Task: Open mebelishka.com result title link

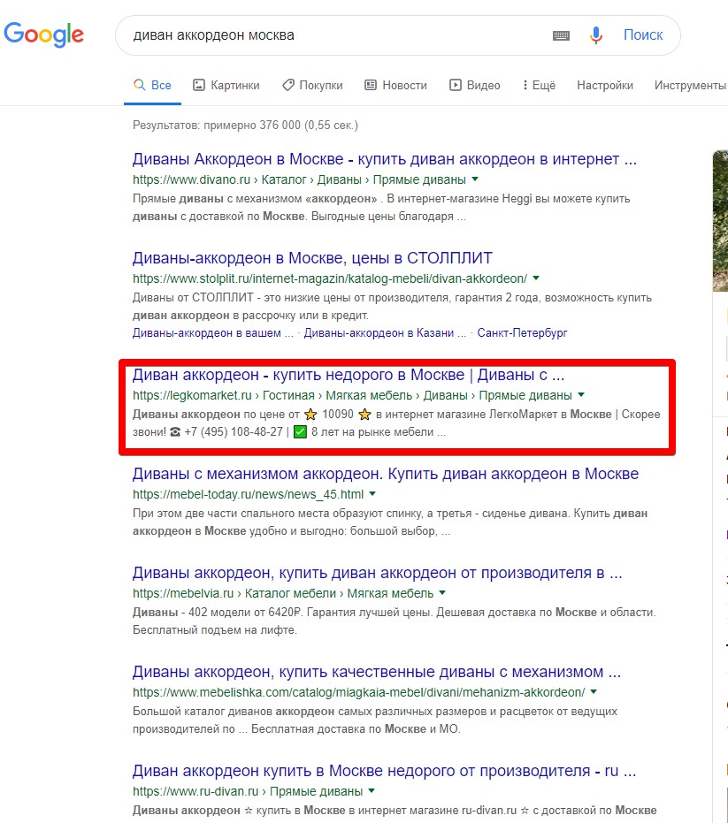Action: pyautogui.click(x=377, y=672)
